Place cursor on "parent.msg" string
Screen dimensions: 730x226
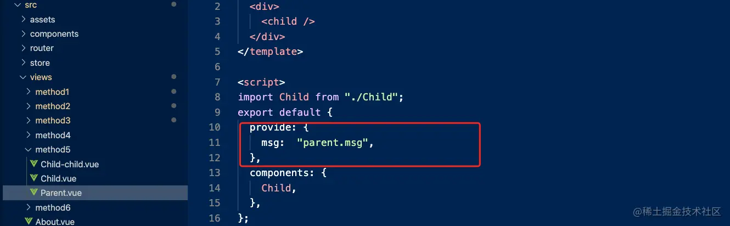coord(332,143)
